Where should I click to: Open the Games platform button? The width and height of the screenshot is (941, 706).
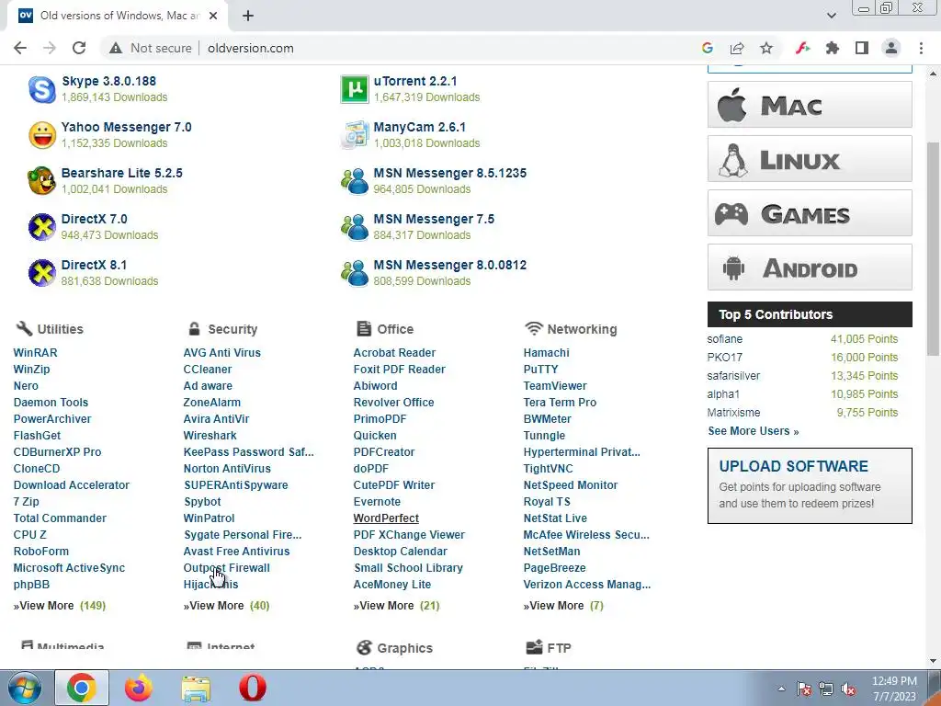click(810, 213)
